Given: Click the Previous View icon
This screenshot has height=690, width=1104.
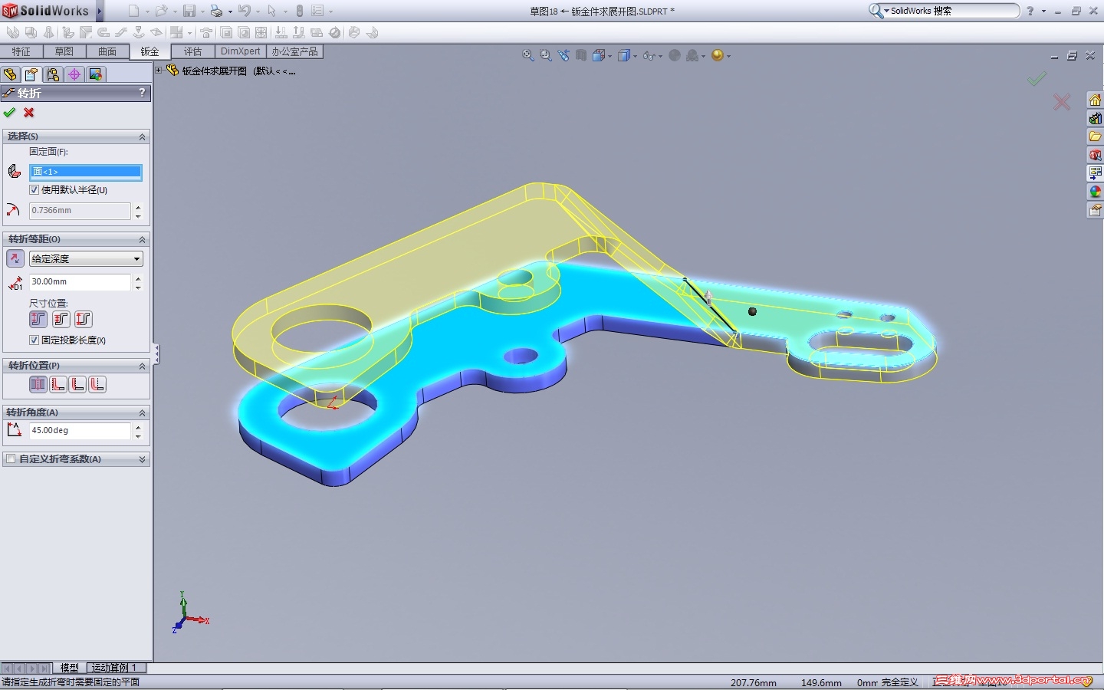Looking at the screenshot, I should tap(563, 55).
